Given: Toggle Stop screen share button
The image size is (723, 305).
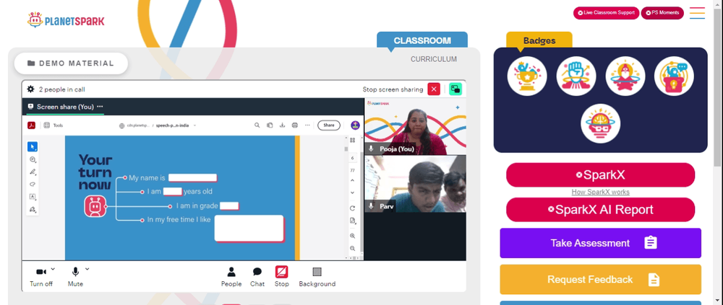Looking at the screenshot, I should (282, 277).
